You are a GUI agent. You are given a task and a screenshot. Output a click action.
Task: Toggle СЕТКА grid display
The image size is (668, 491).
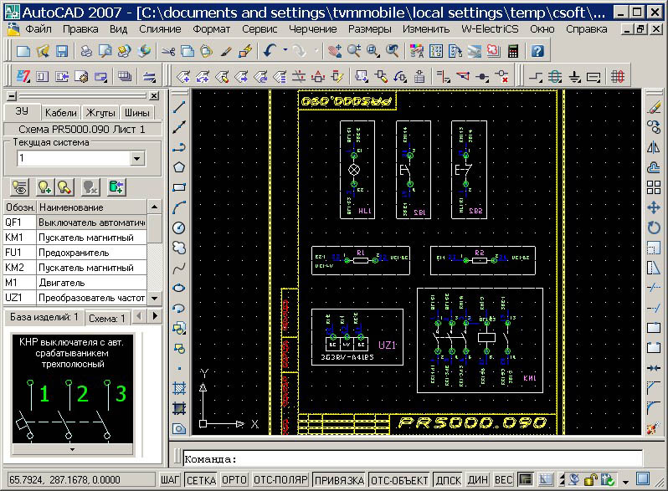click(201, 480)
